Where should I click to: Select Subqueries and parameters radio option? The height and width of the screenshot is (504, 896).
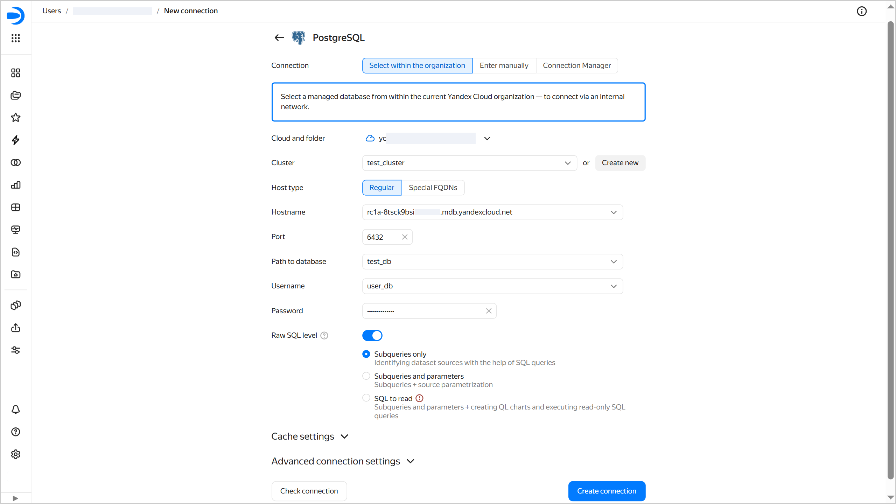tap(366, 376)
